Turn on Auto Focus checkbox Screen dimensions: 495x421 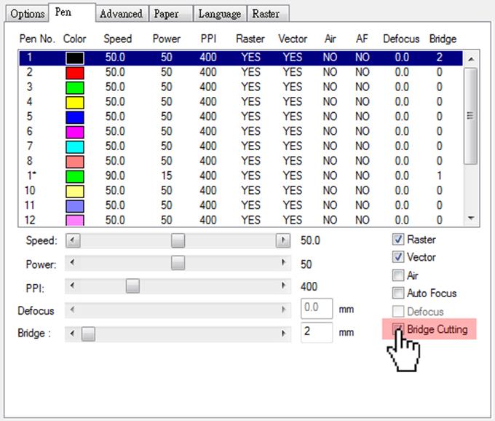click(397, 294)
